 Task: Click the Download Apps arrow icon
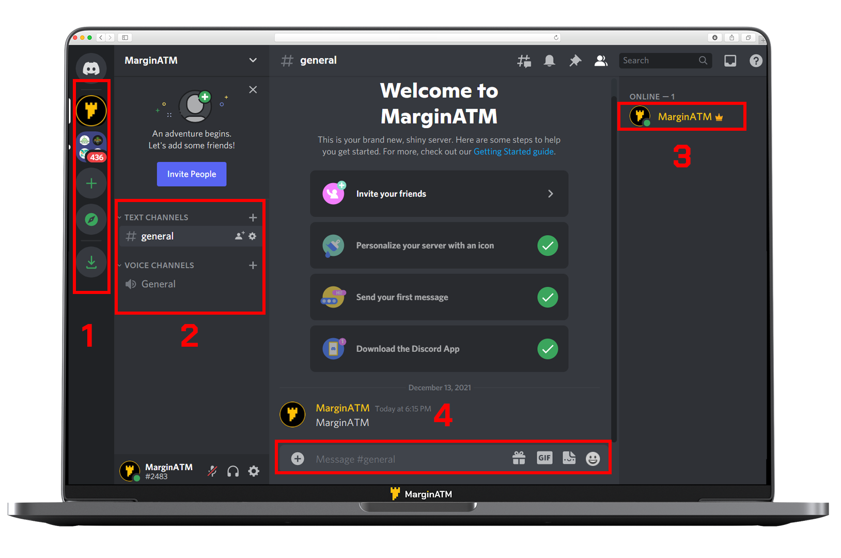click(91, 262)
